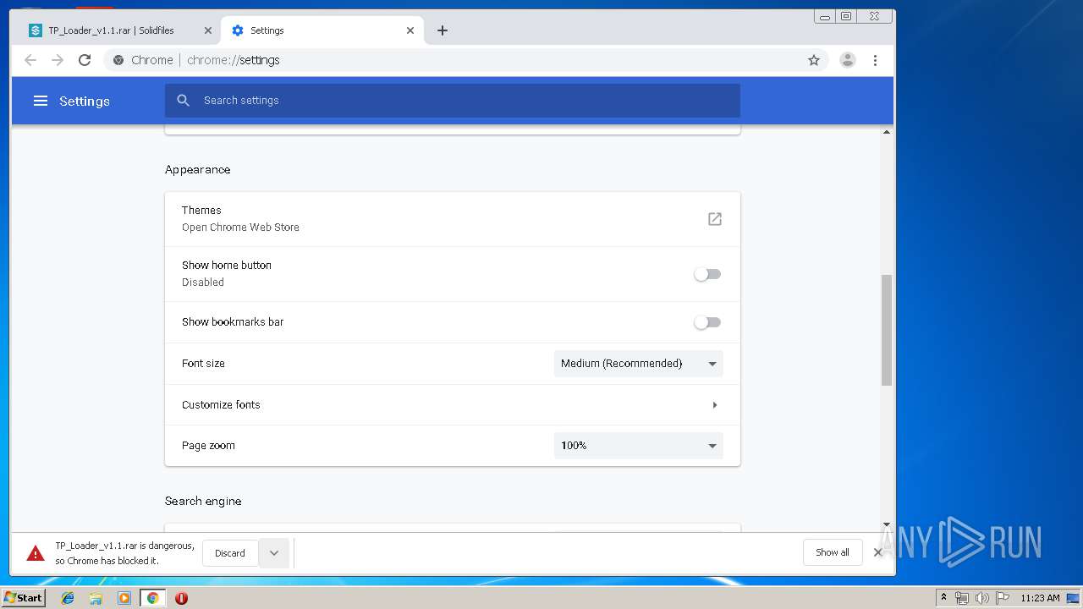
Task: Click the page vertical scrollbar thumb
Action: pyautogui.click(x=887, y=330)
